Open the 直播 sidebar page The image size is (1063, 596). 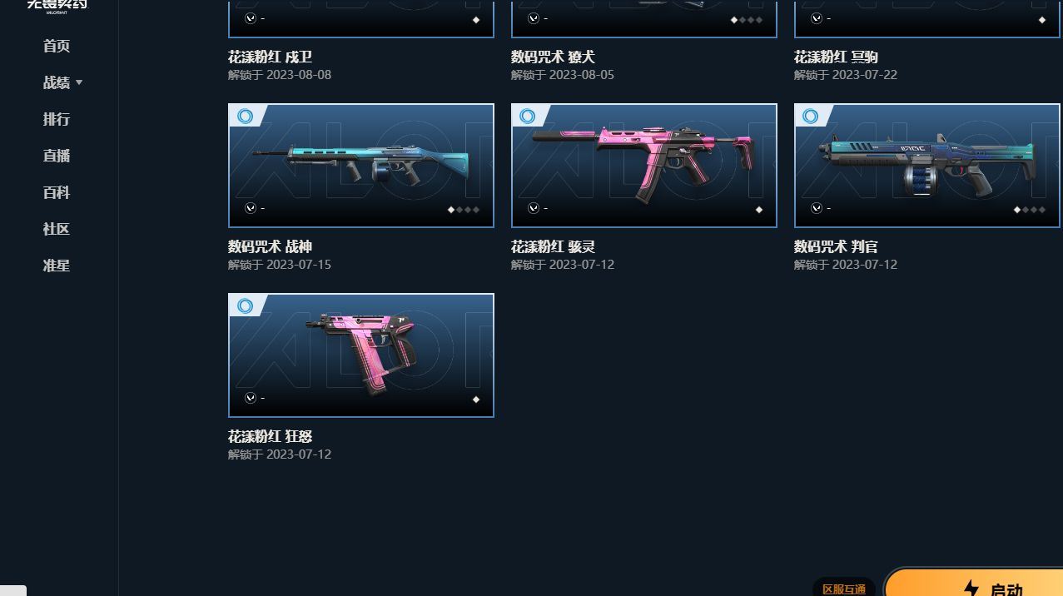[x=57, y=156]
